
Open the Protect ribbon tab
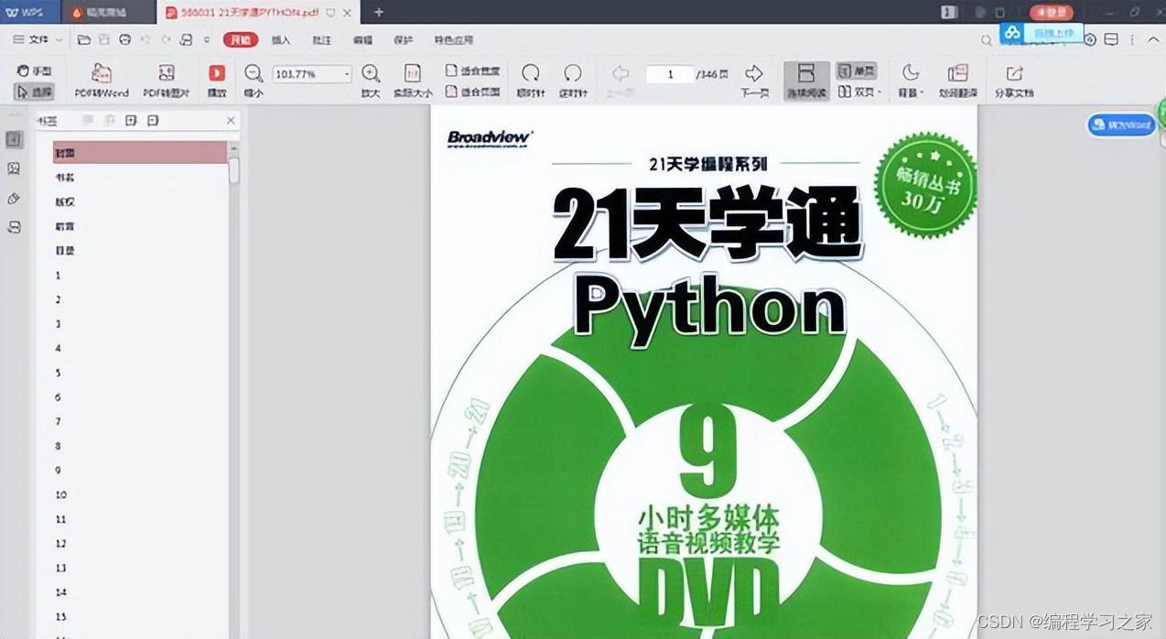404,40
